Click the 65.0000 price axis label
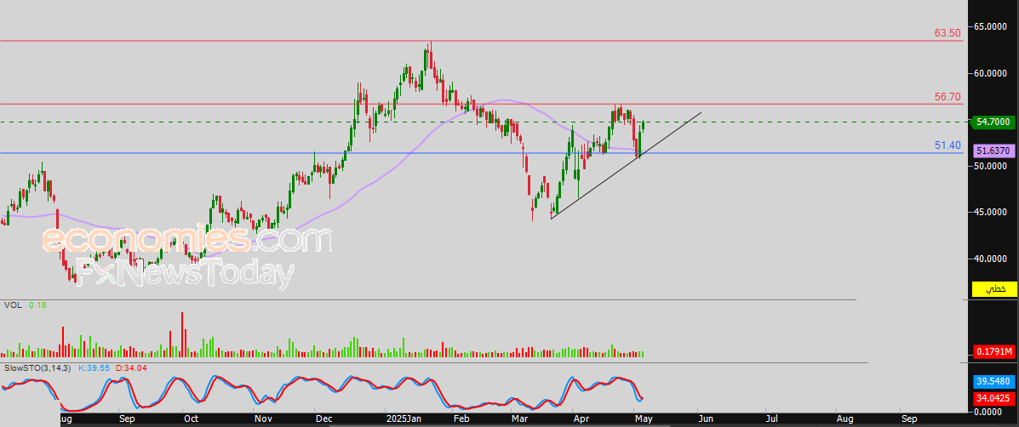 click(x=991, y=26)
